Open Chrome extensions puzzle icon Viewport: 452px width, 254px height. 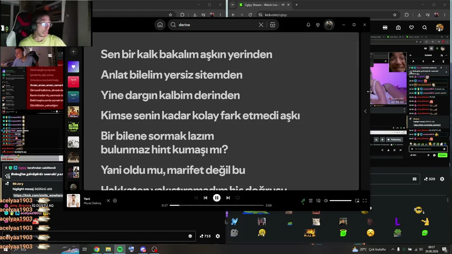[x=406, y=15]
